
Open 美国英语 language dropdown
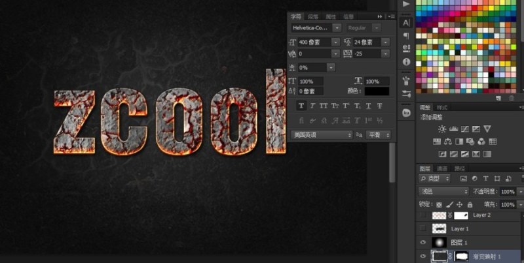(322, 135)
